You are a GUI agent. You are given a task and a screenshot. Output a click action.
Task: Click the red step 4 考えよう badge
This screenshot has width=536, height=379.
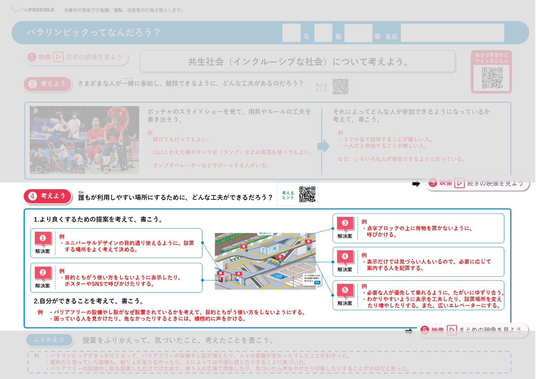pyautogui.click(x=48, y=196)
